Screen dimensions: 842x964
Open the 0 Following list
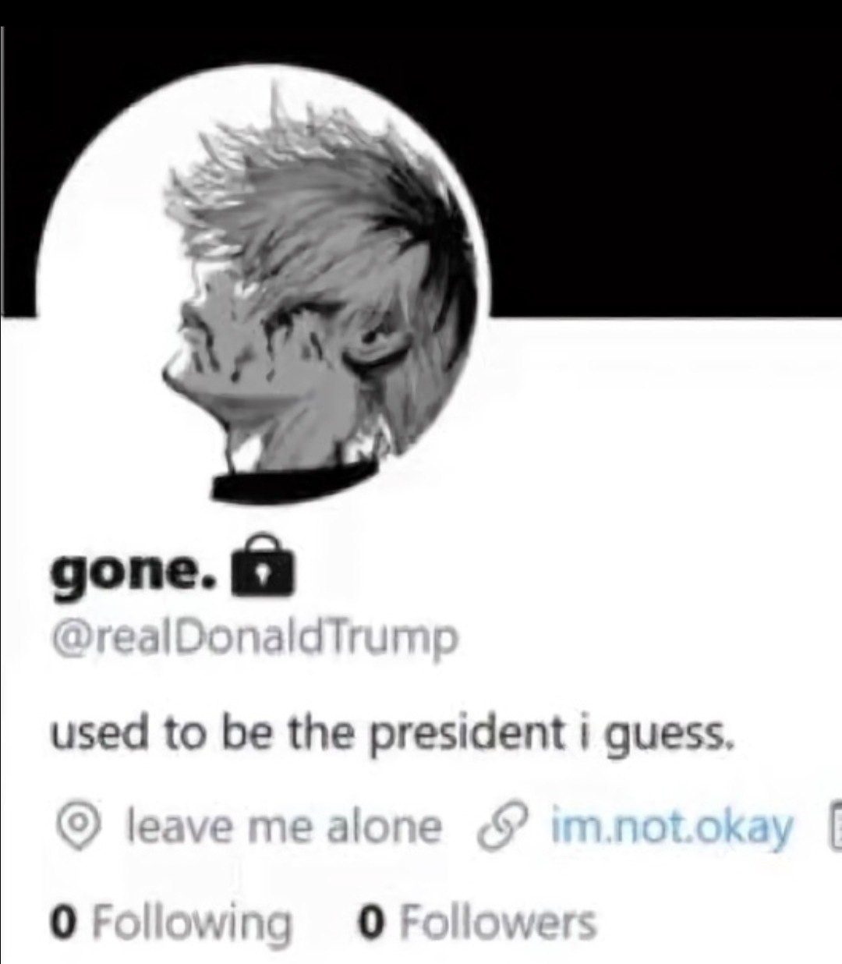[171, 922]
